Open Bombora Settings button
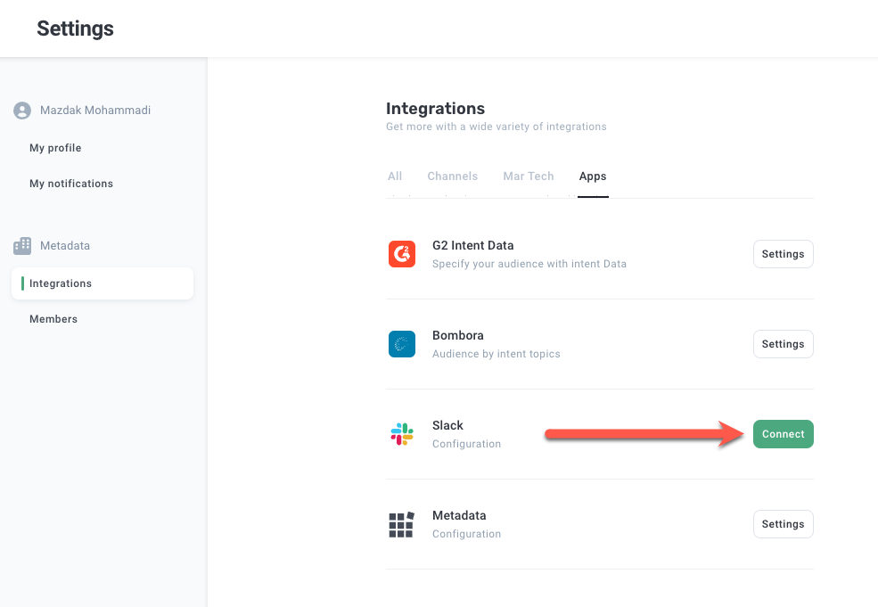 [783, 344]
